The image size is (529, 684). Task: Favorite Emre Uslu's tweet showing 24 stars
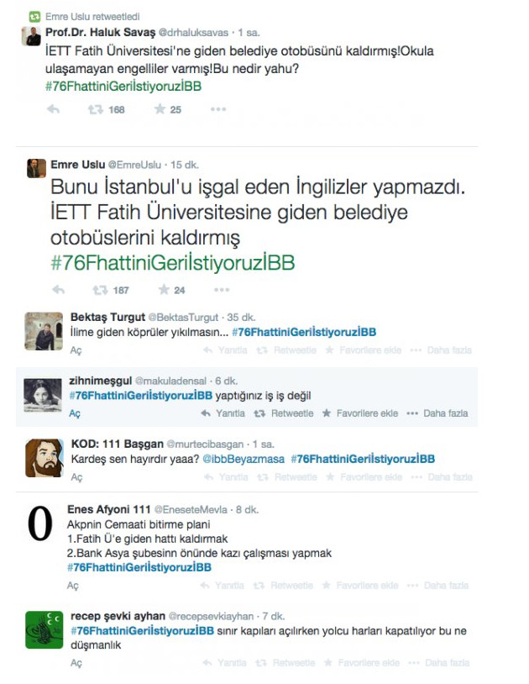click(164, 289)
